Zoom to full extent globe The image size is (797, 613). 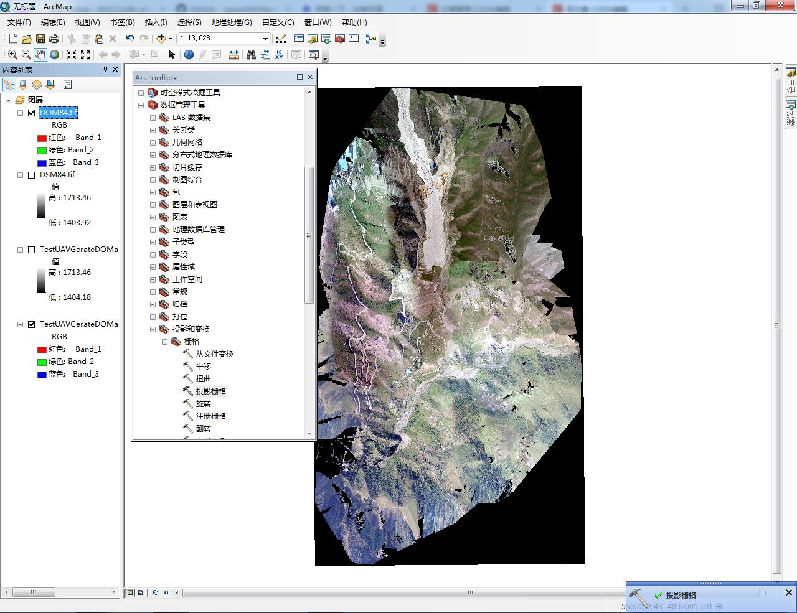coord(55,55)
